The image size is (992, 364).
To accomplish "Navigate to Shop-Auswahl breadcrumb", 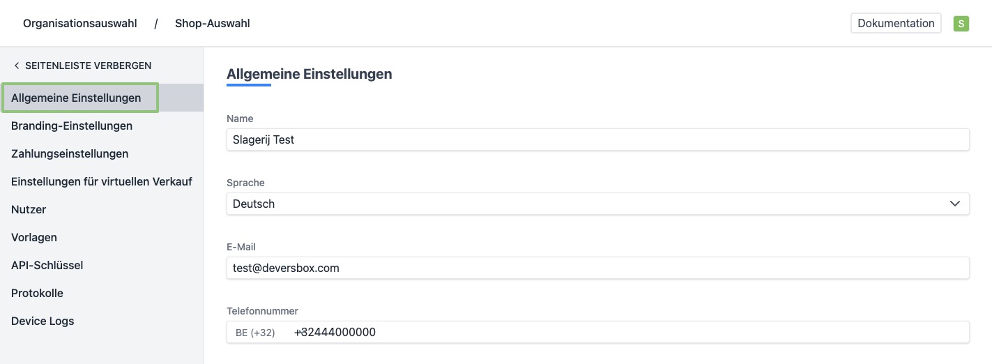I will tap(212, 23).
